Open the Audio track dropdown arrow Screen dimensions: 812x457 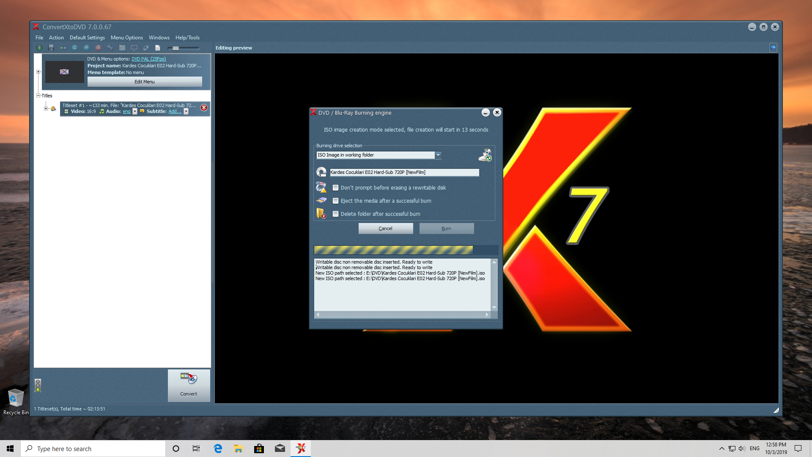[135, 112]
